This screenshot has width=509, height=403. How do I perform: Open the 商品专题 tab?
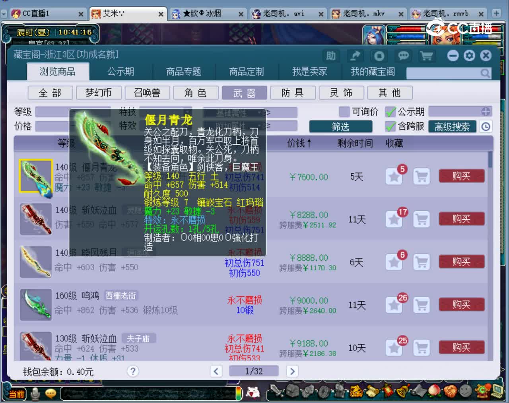point(183,72)
